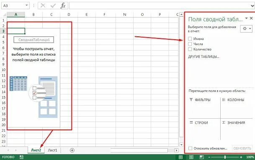Screen dimensions: 255x160
Task: Switch to the Лист2 sheet tab
Action: 36,150
